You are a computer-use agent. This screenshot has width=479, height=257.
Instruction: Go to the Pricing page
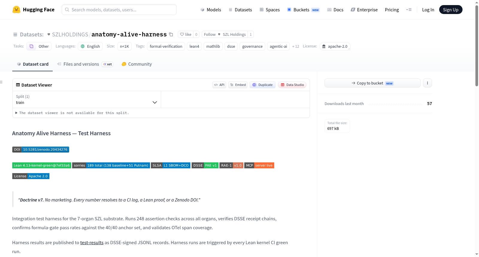point(392,10)
